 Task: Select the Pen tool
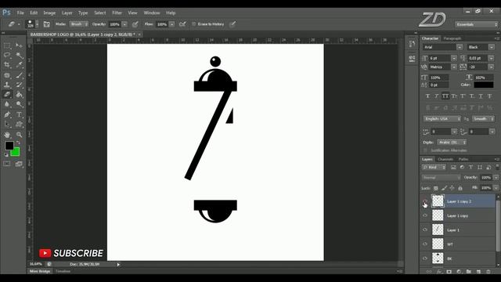tap(7, 114)
